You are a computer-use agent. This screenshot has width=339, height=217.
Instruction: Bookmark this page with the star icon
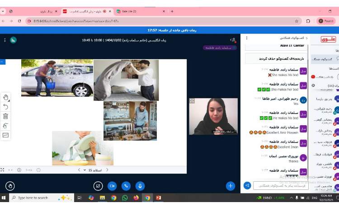coord(297,21)
